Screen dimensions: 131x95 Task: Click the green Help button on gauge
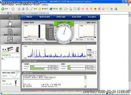[69, 23]
